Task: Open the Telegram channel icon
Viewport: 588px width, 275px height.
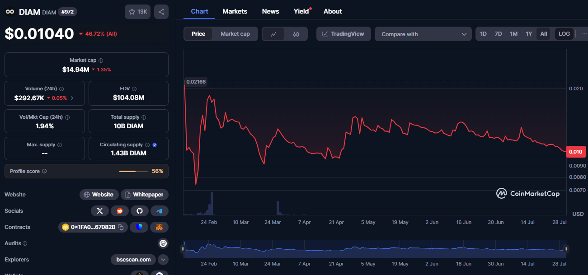Action: pyautogui.click(x=160, y=211)
